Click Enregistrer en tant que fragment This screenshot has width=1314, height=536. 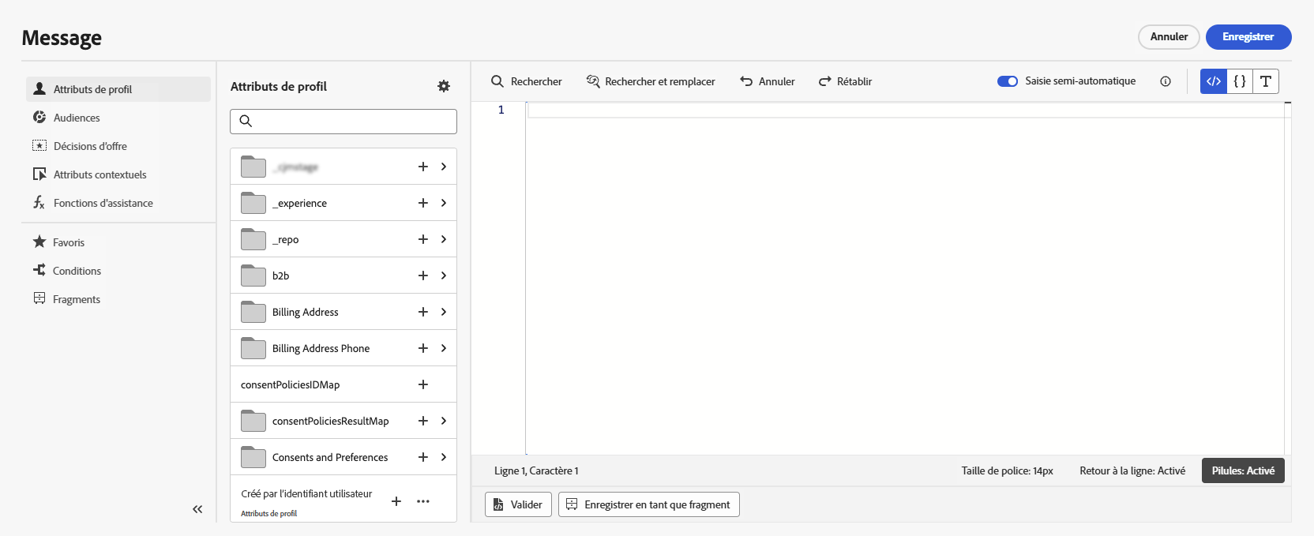[649, 504]
